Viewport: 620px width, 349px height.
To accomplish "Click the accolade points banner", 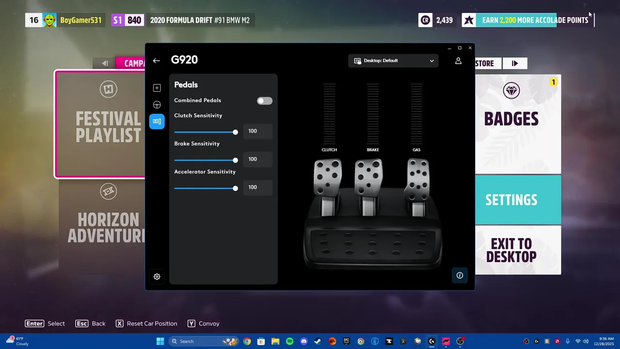I will [x=527, y=20].
